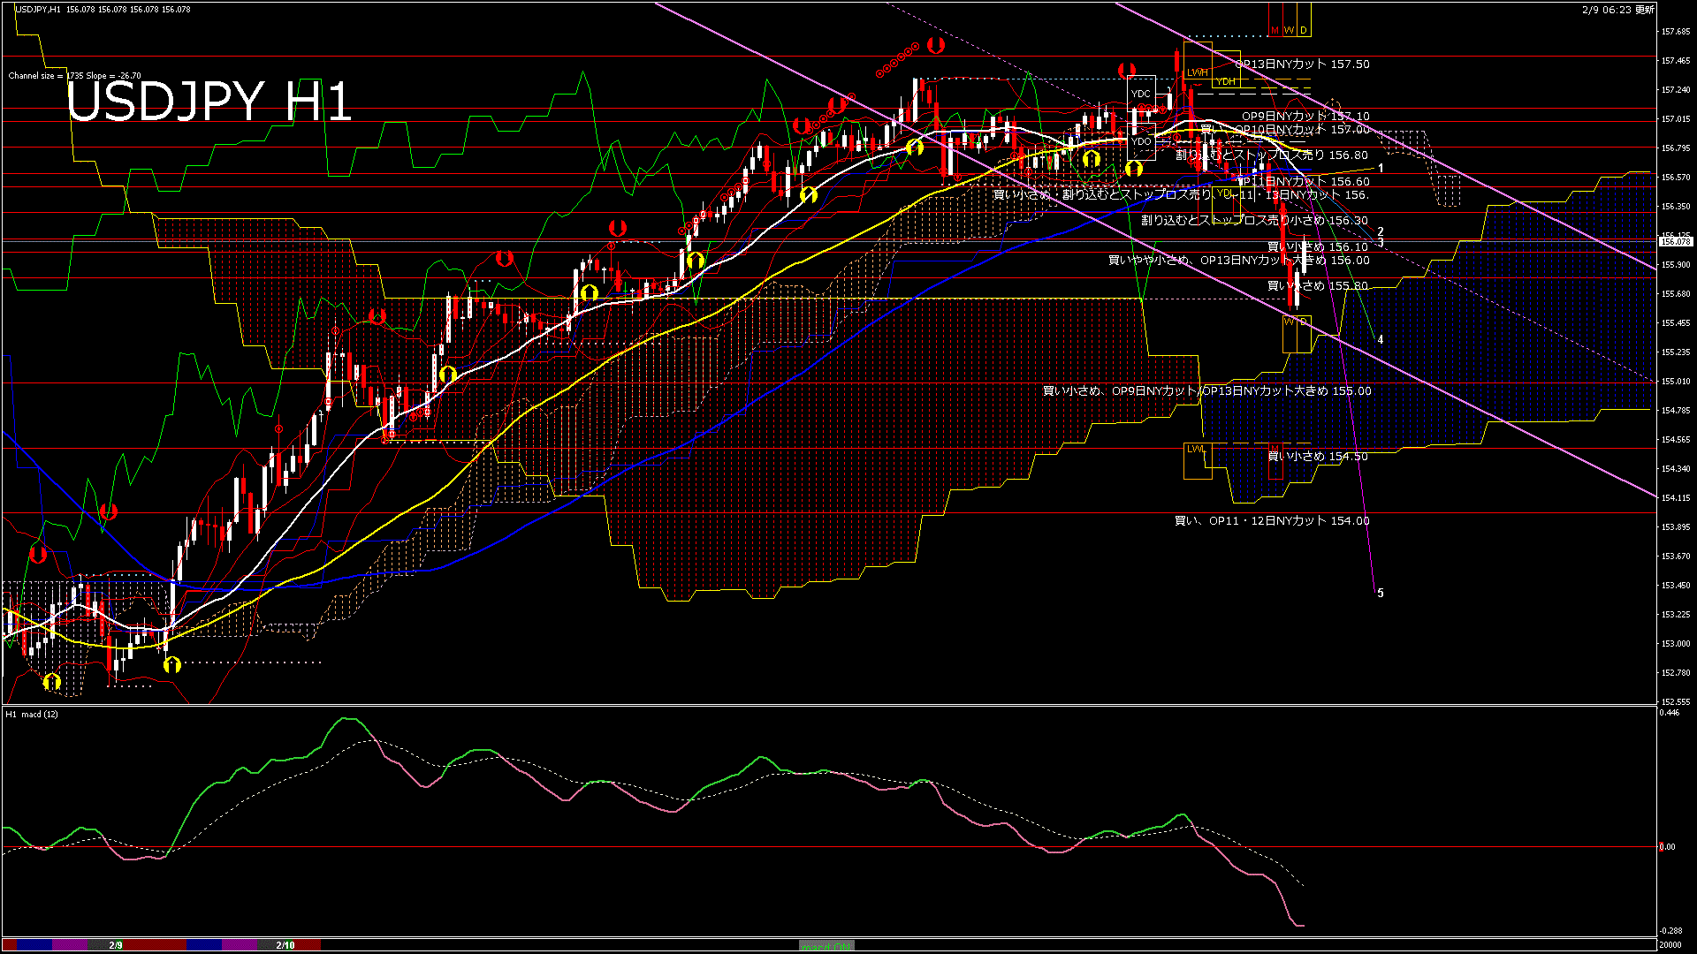
Task: Click the highest red sell-arrow signal
Action: pos(936,45)
